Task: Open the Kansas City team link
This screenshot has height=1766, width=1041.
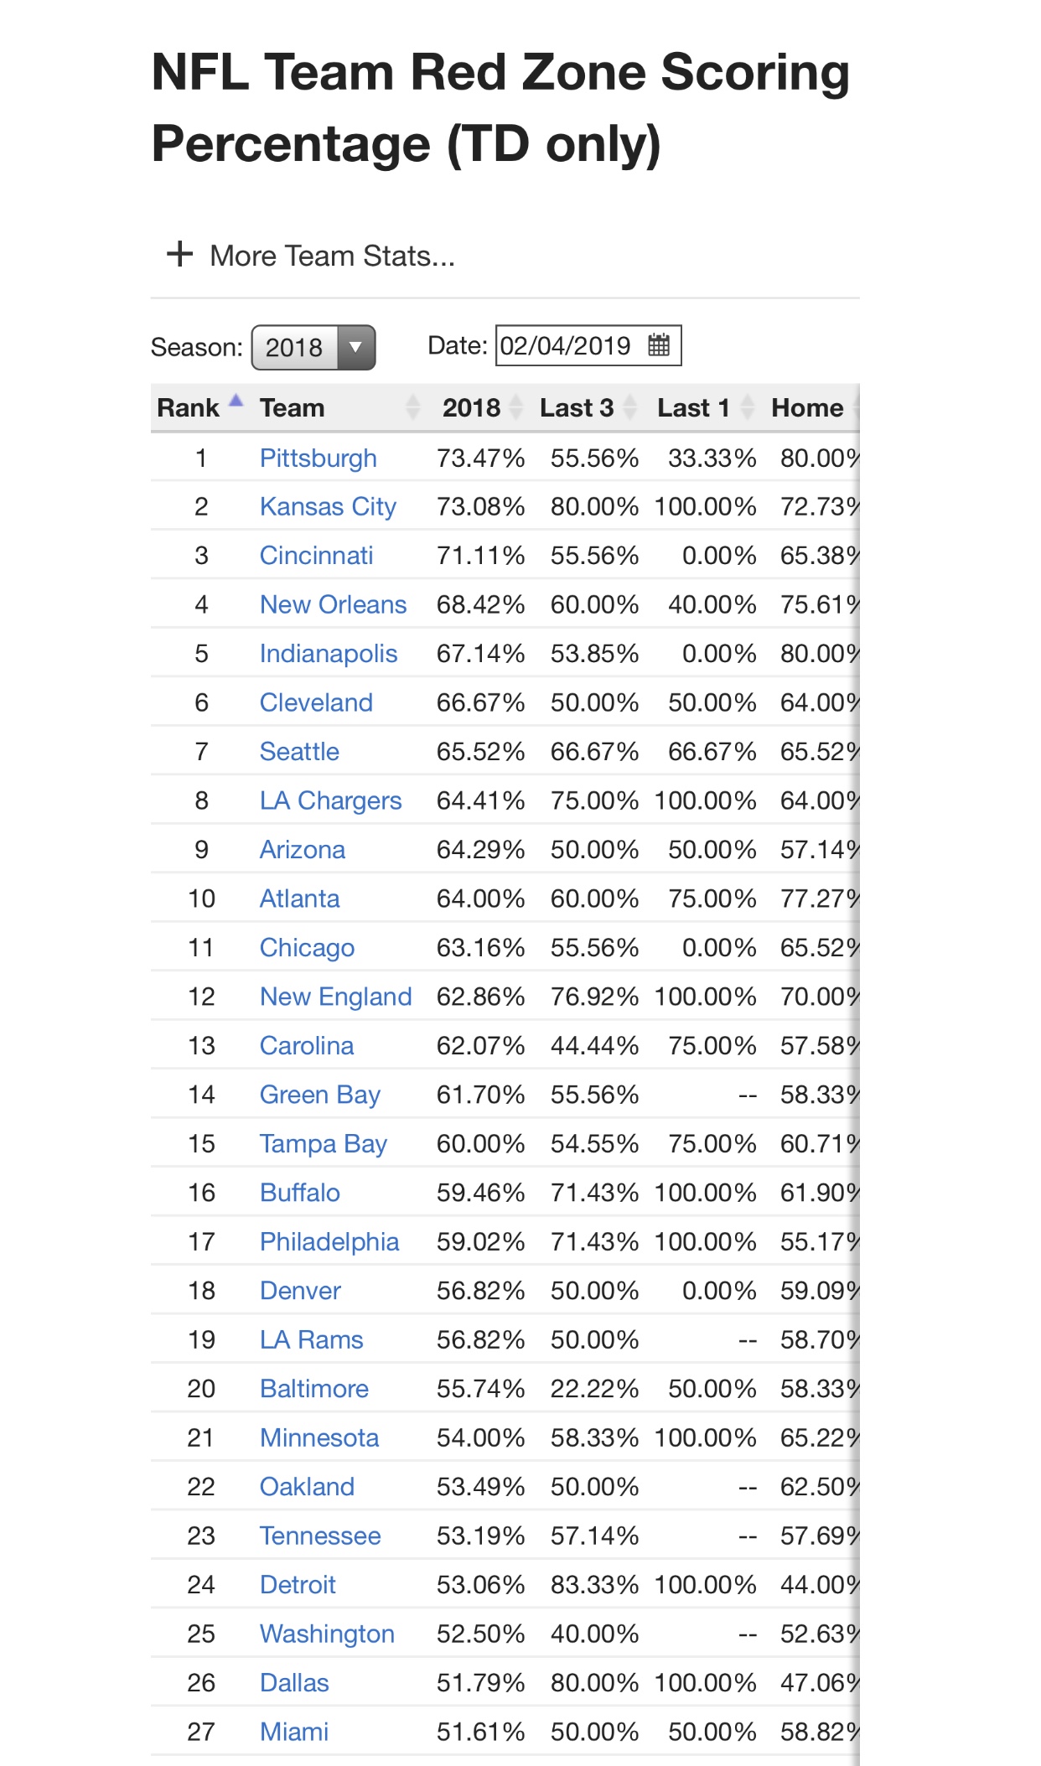Action: pyautogui.click(x=328, y=507)
